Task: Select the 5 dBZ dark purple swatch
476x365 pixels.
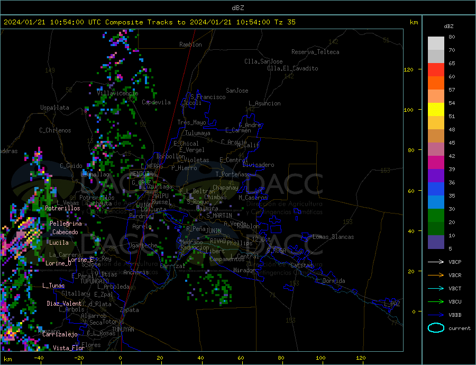Action: (436, 242)
